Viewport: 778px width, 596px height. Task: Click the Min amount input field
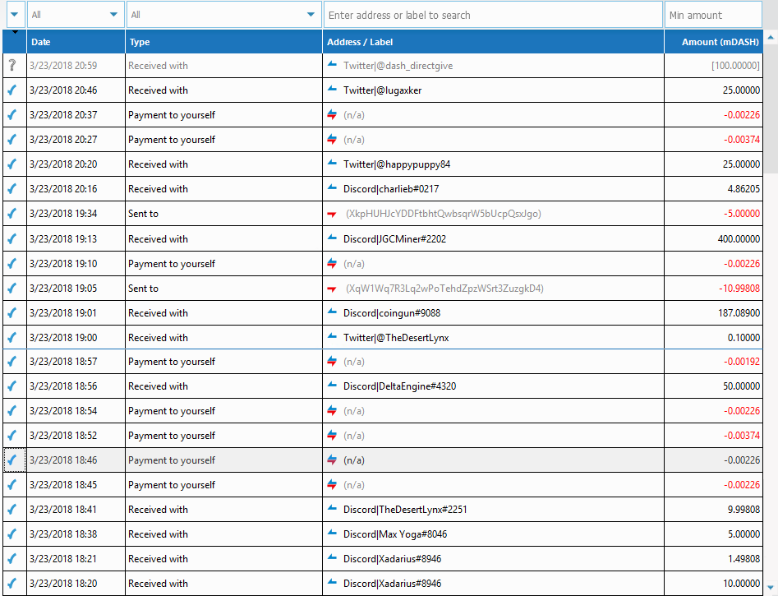[713, 15]
